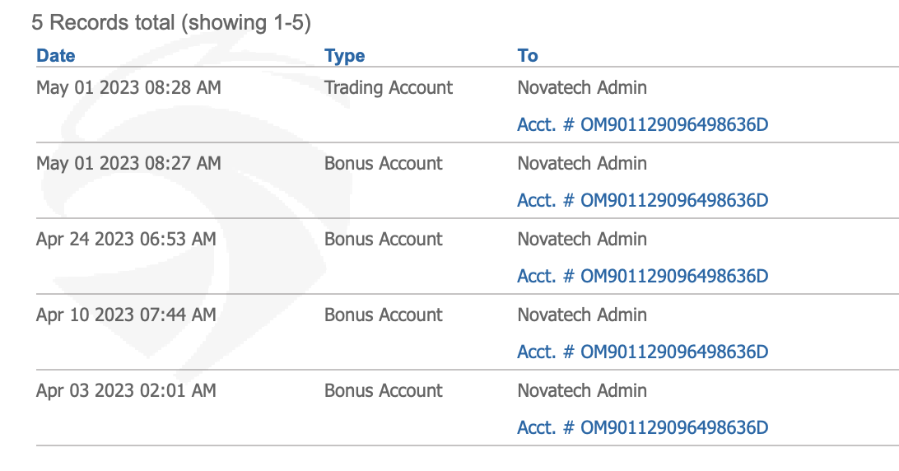Open account link in May 01 08:28 AM row
The image size is (899, 471).
pyautogui.click(x=643, y=124)
